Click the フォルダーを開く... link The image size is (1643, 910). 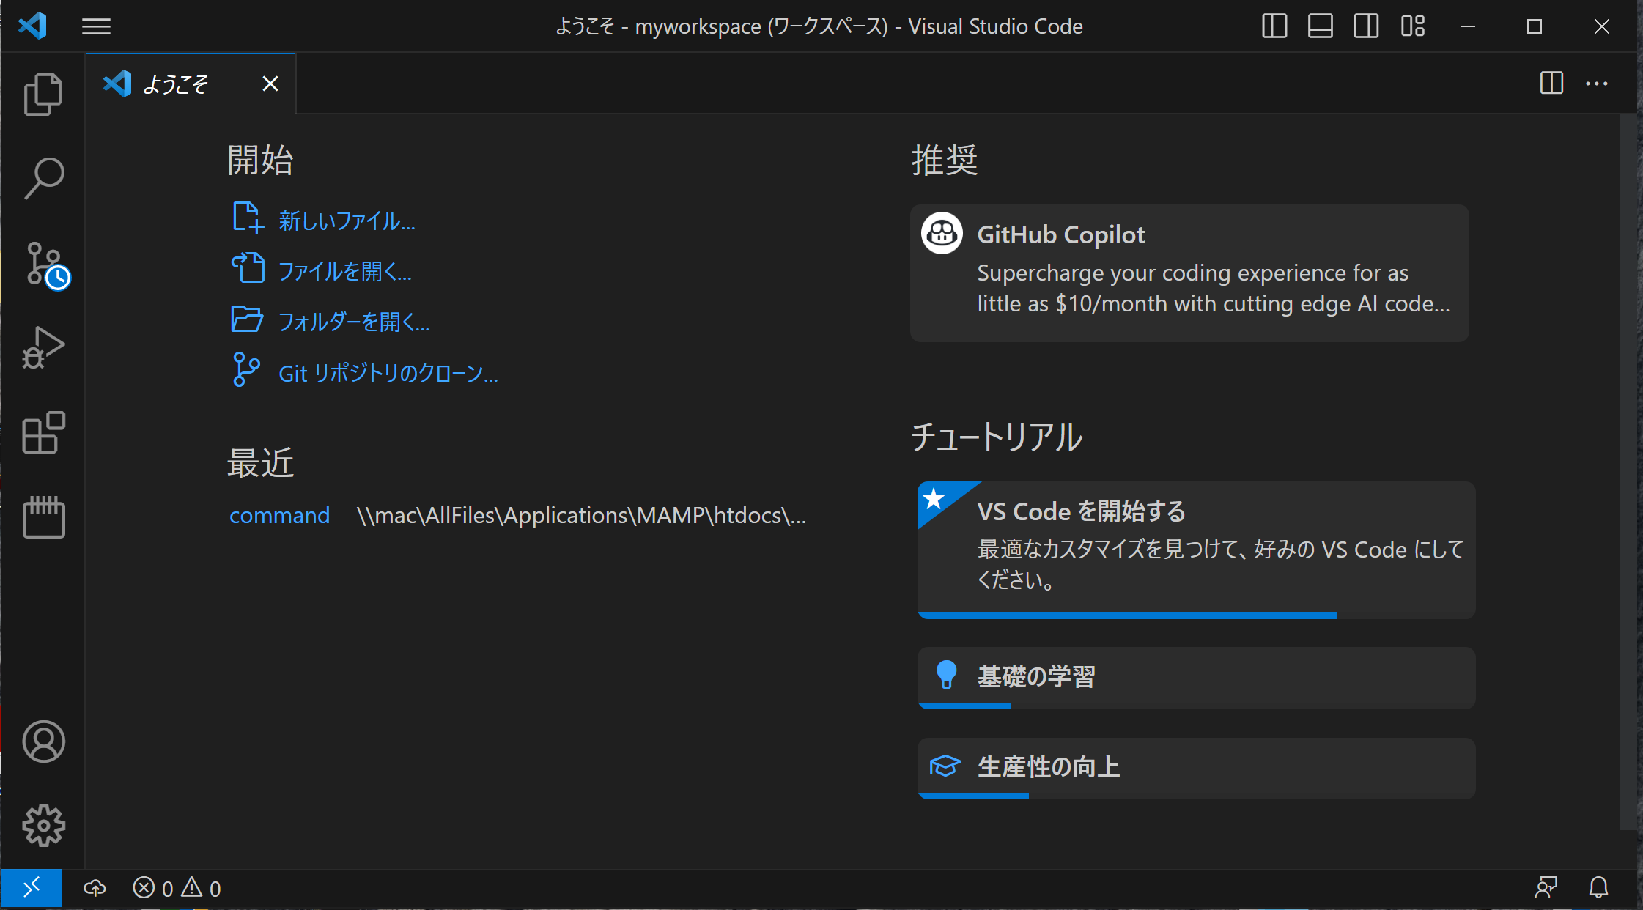[354, 321]
